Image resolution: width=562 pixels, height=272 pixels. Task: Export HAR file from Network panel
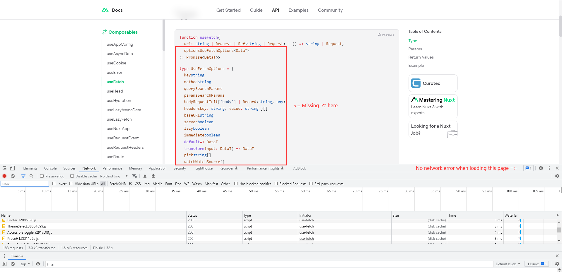tap(153, 176)
